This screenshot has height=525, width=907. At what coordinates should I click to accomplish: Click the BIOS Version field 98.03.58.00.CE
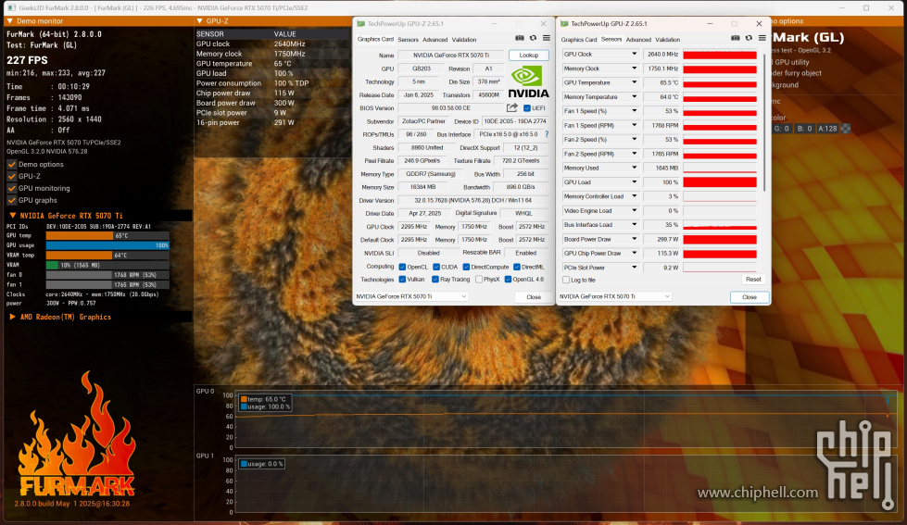(451, 108)
